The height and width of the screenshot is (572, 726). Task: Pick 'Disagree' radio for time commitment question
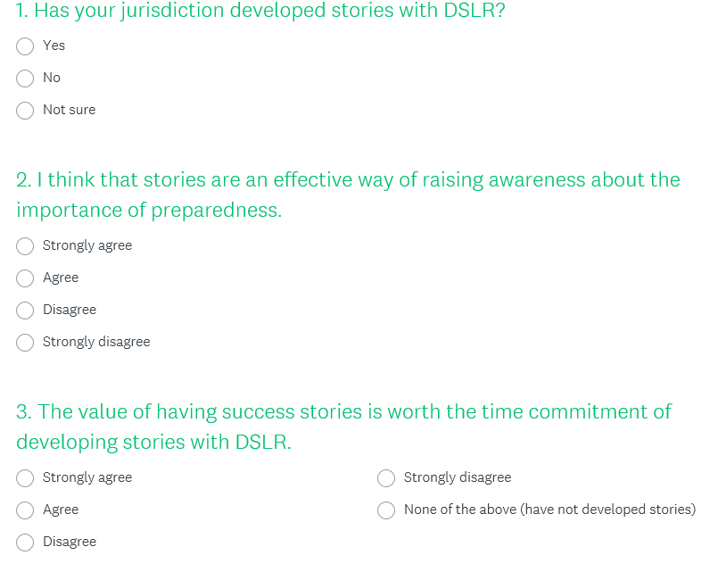(26, 542)
